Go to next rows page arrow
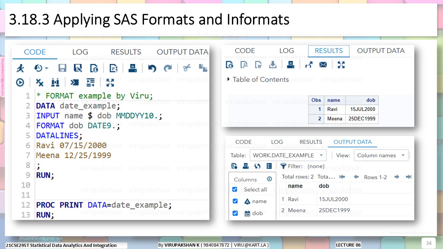This screenshot has width=443, height=249. point(397,177)
